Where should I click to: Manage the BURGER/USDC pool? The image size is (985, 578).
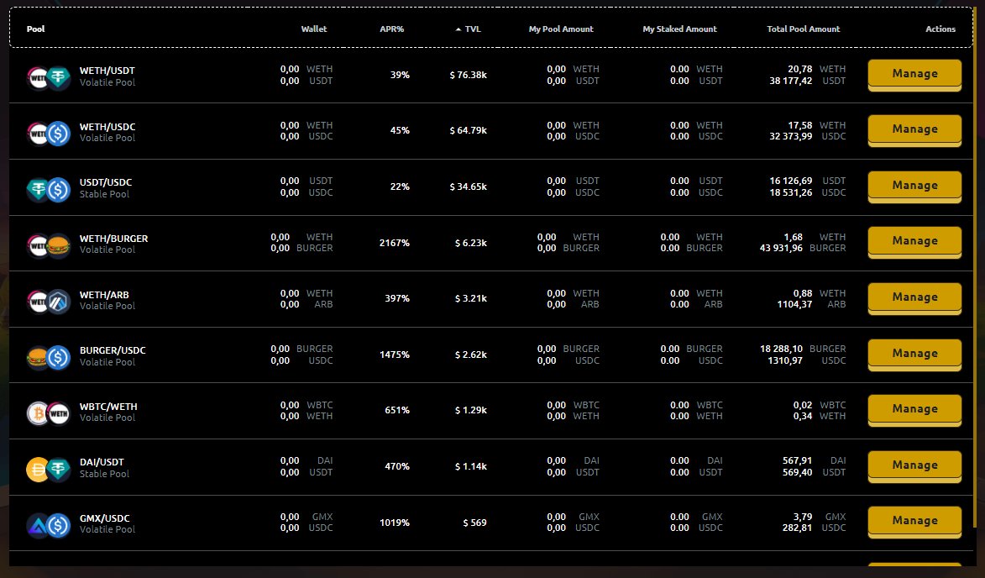point(914,355)
